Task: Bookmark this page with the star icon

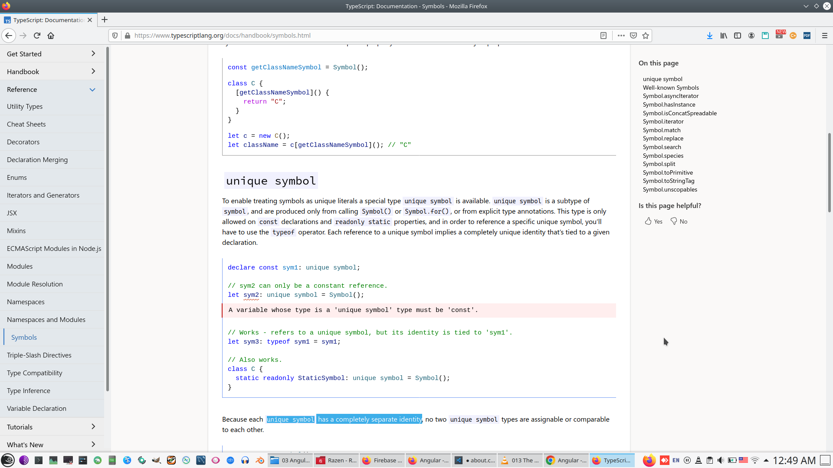Action: 646,36
